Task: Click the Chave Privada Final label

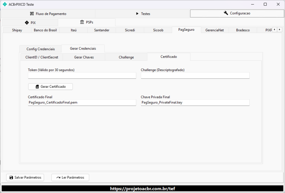Action: tap(155, 97)
